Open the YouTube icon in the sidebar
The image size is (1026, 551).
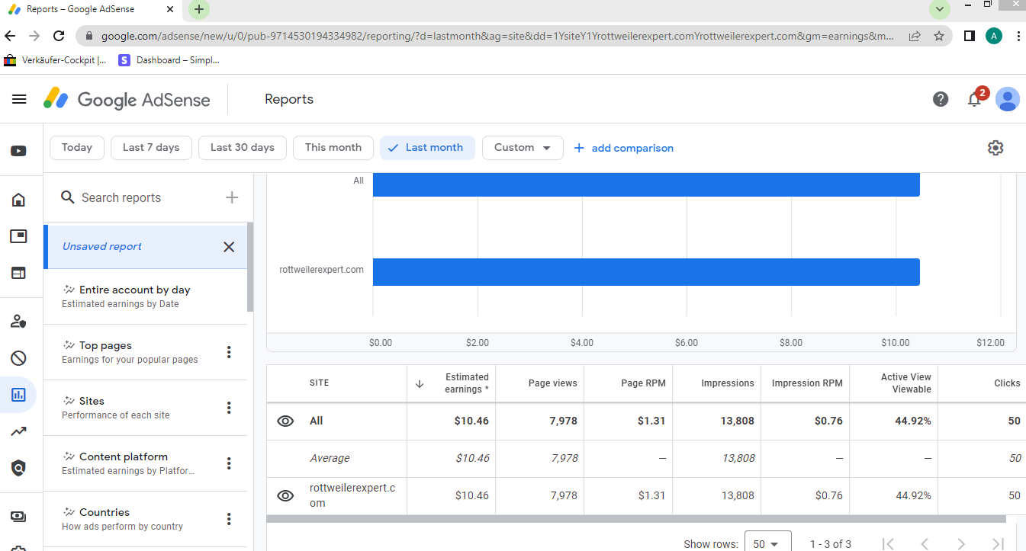[18, 151]
